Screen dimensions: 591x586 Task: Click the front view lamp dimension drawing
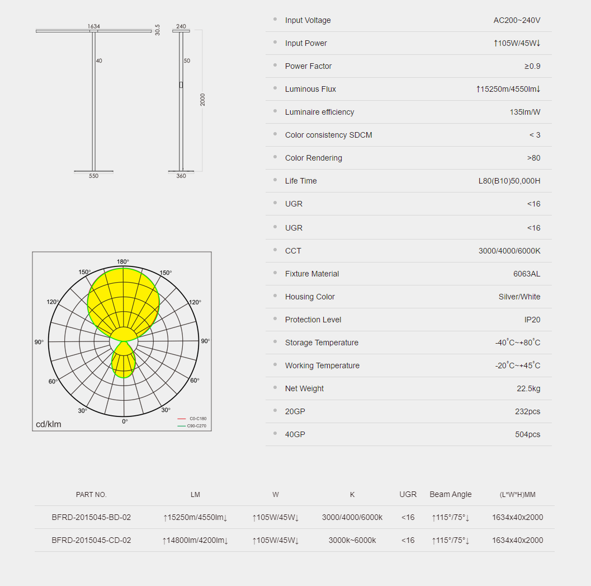tap(93, 101)
